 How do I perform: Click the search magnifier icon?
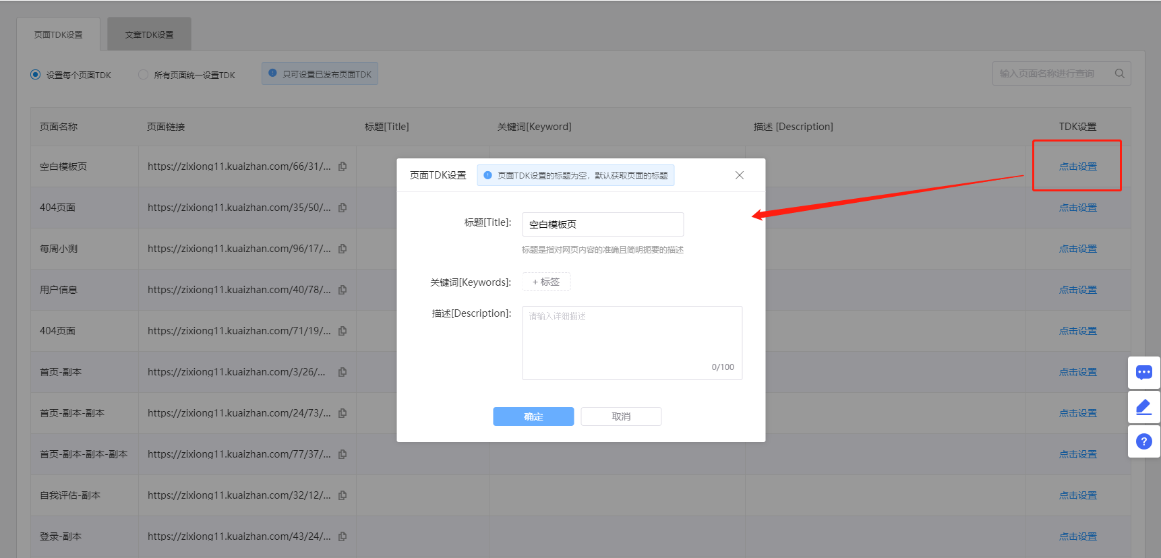pyautogui.click(x=1119, y=73)
